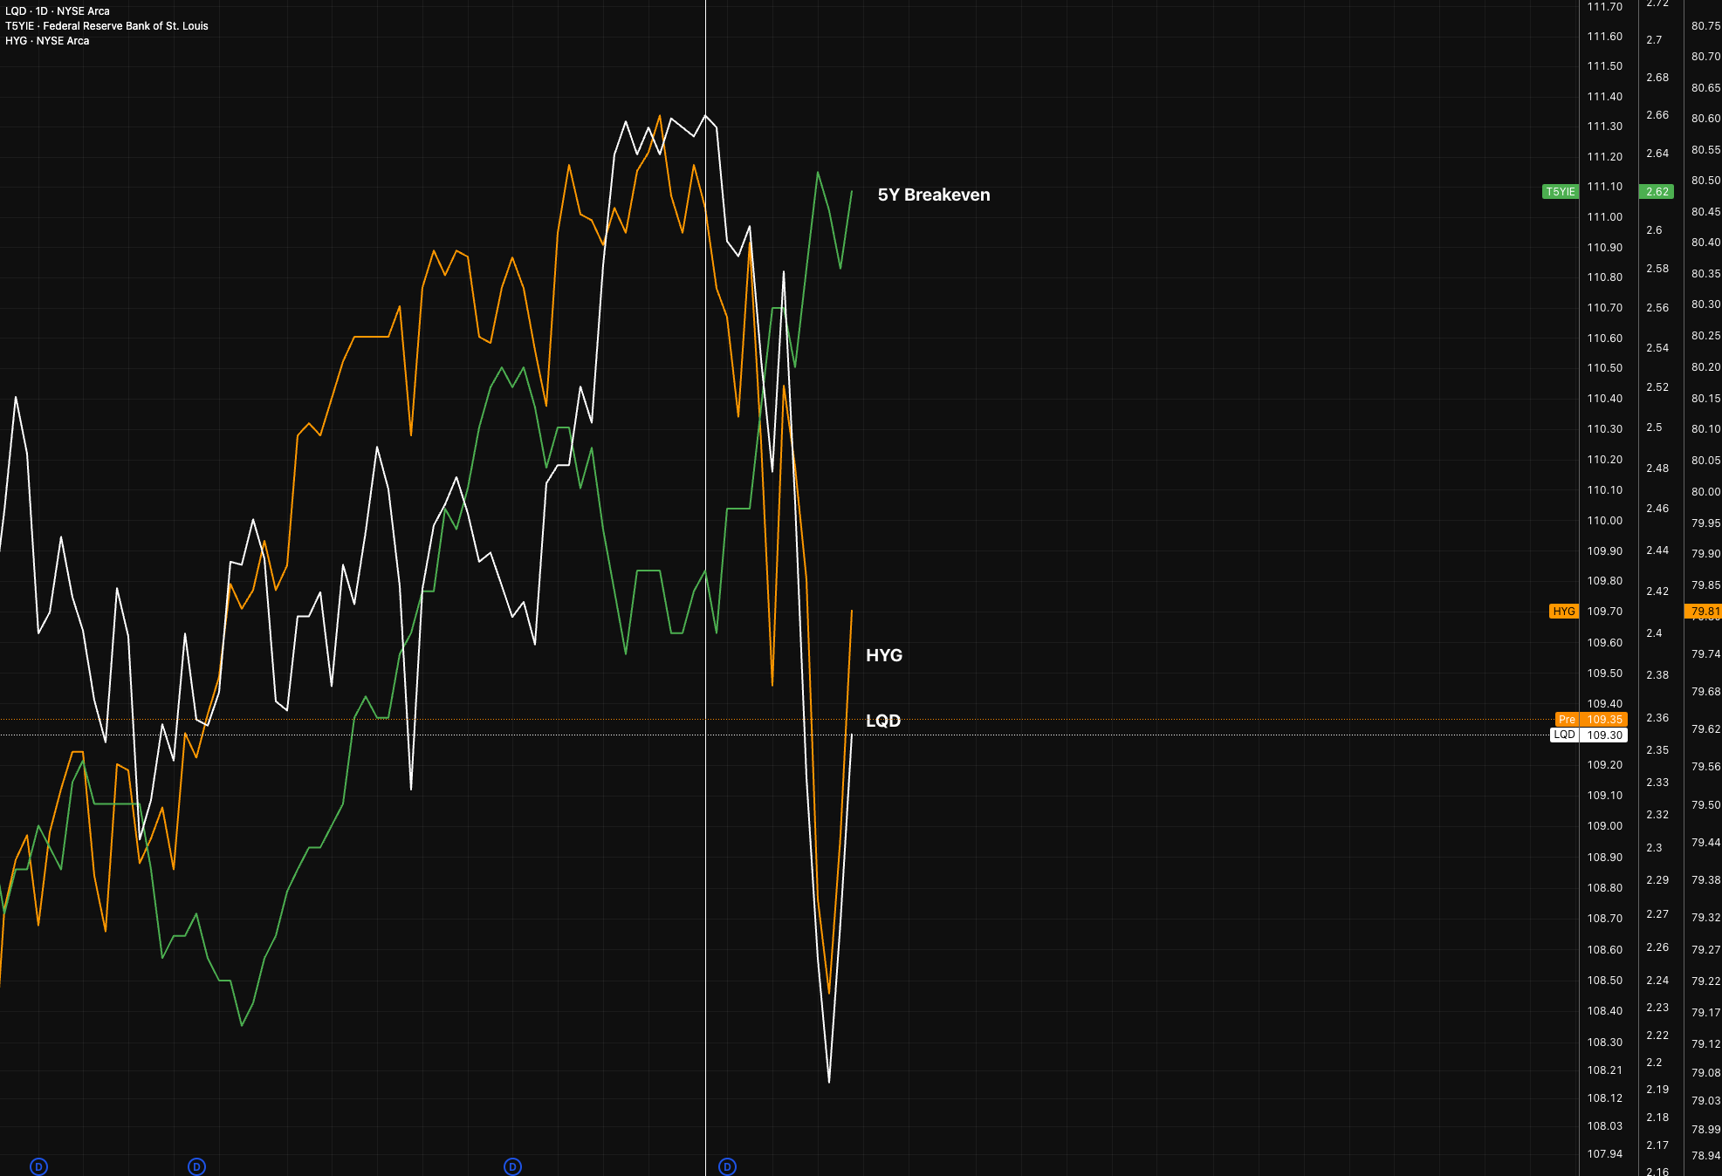Select the HYG · NYSE Arca legend title

point(47,41)
